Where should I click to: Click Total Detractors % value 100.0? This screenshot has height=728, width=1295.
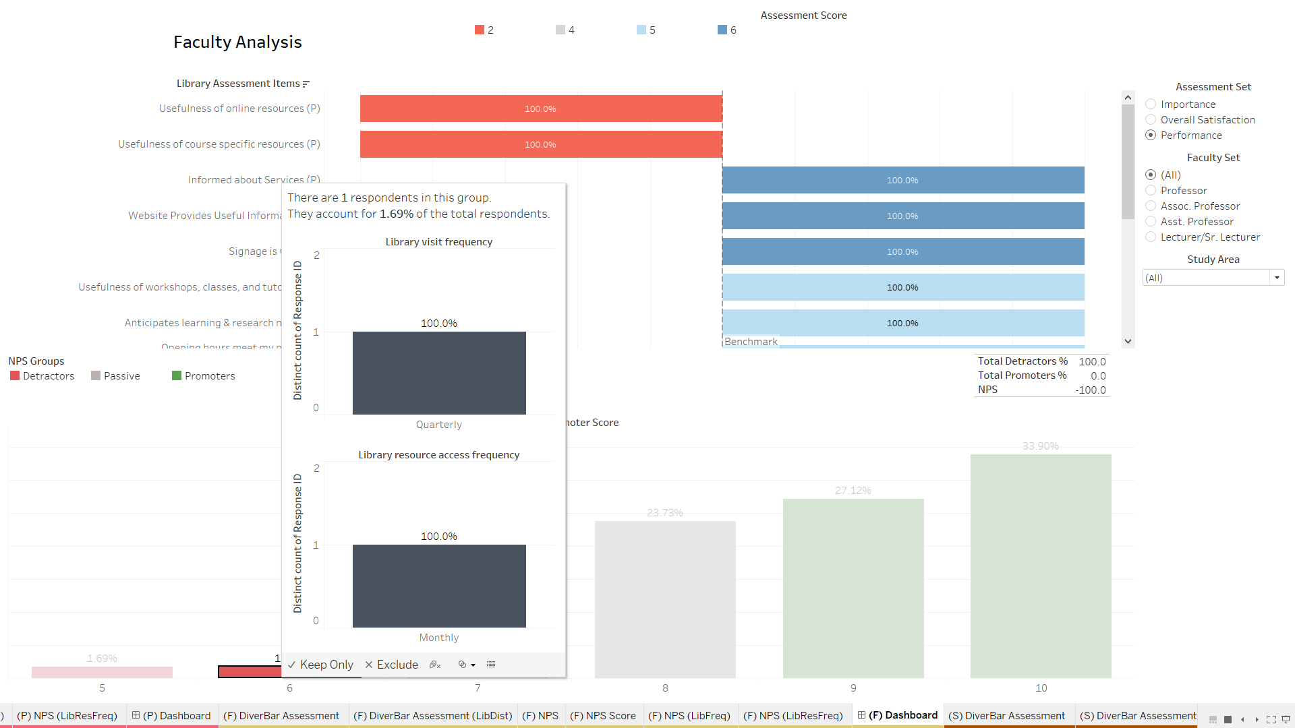coord(1092,361)
